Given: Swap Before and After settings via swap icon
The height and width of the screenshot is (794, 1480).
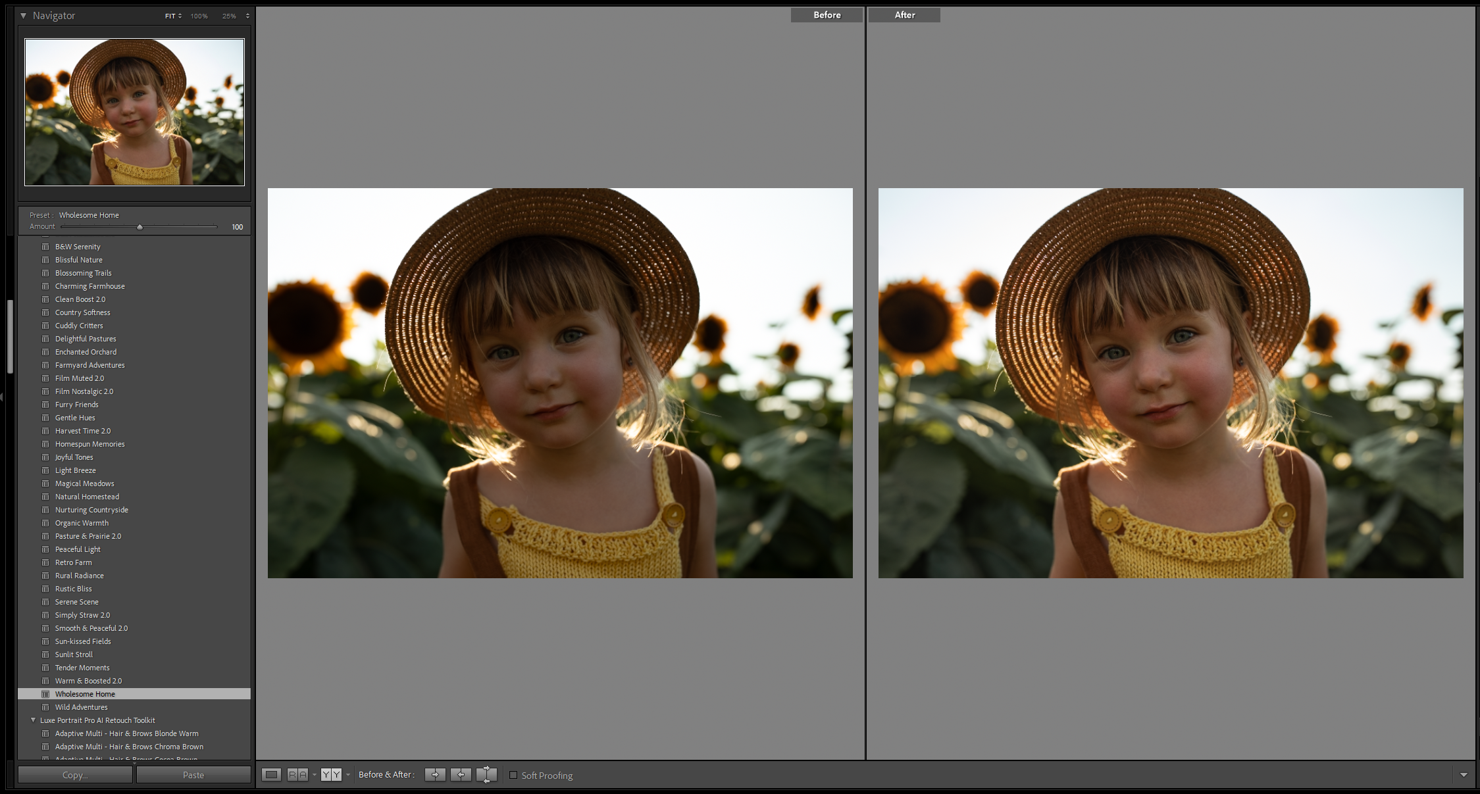Looking at the screenshot, I should (x=487, y=774).
